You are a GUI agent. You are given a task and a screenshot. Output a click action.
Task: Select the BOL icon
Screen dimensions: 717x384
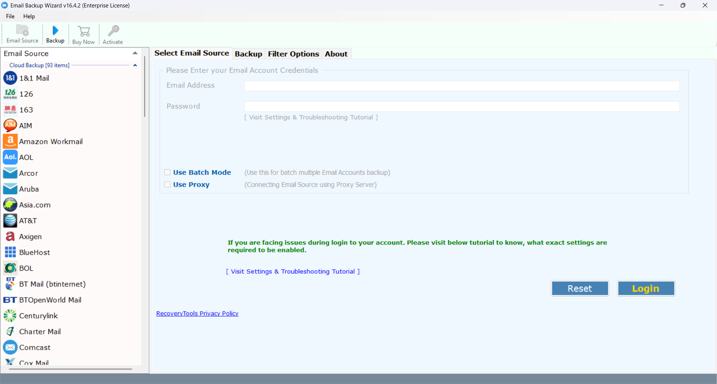pyautogui.click(x=10, y=268)
